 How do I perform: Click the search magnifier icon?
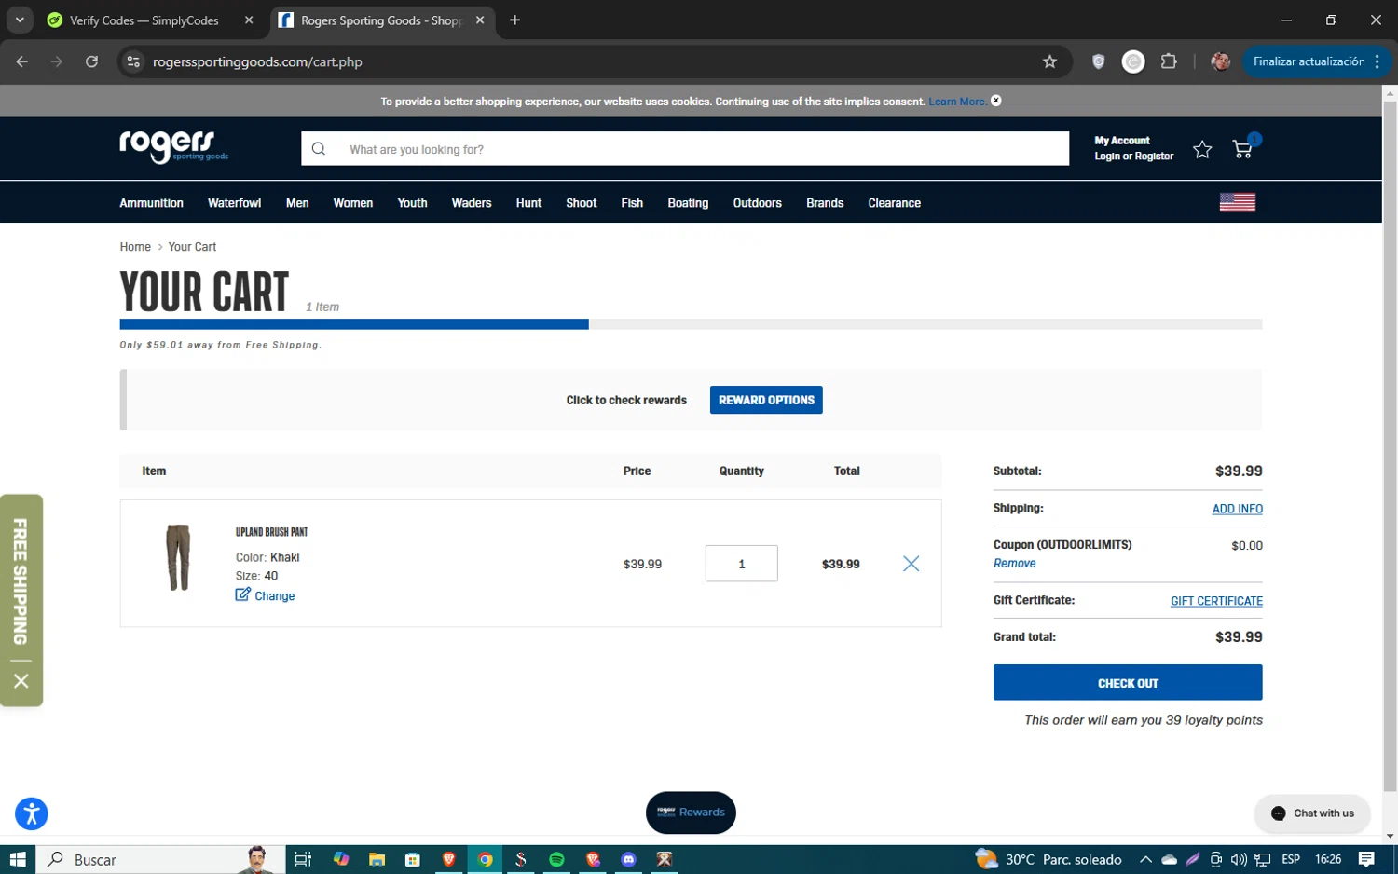point(319,149)
